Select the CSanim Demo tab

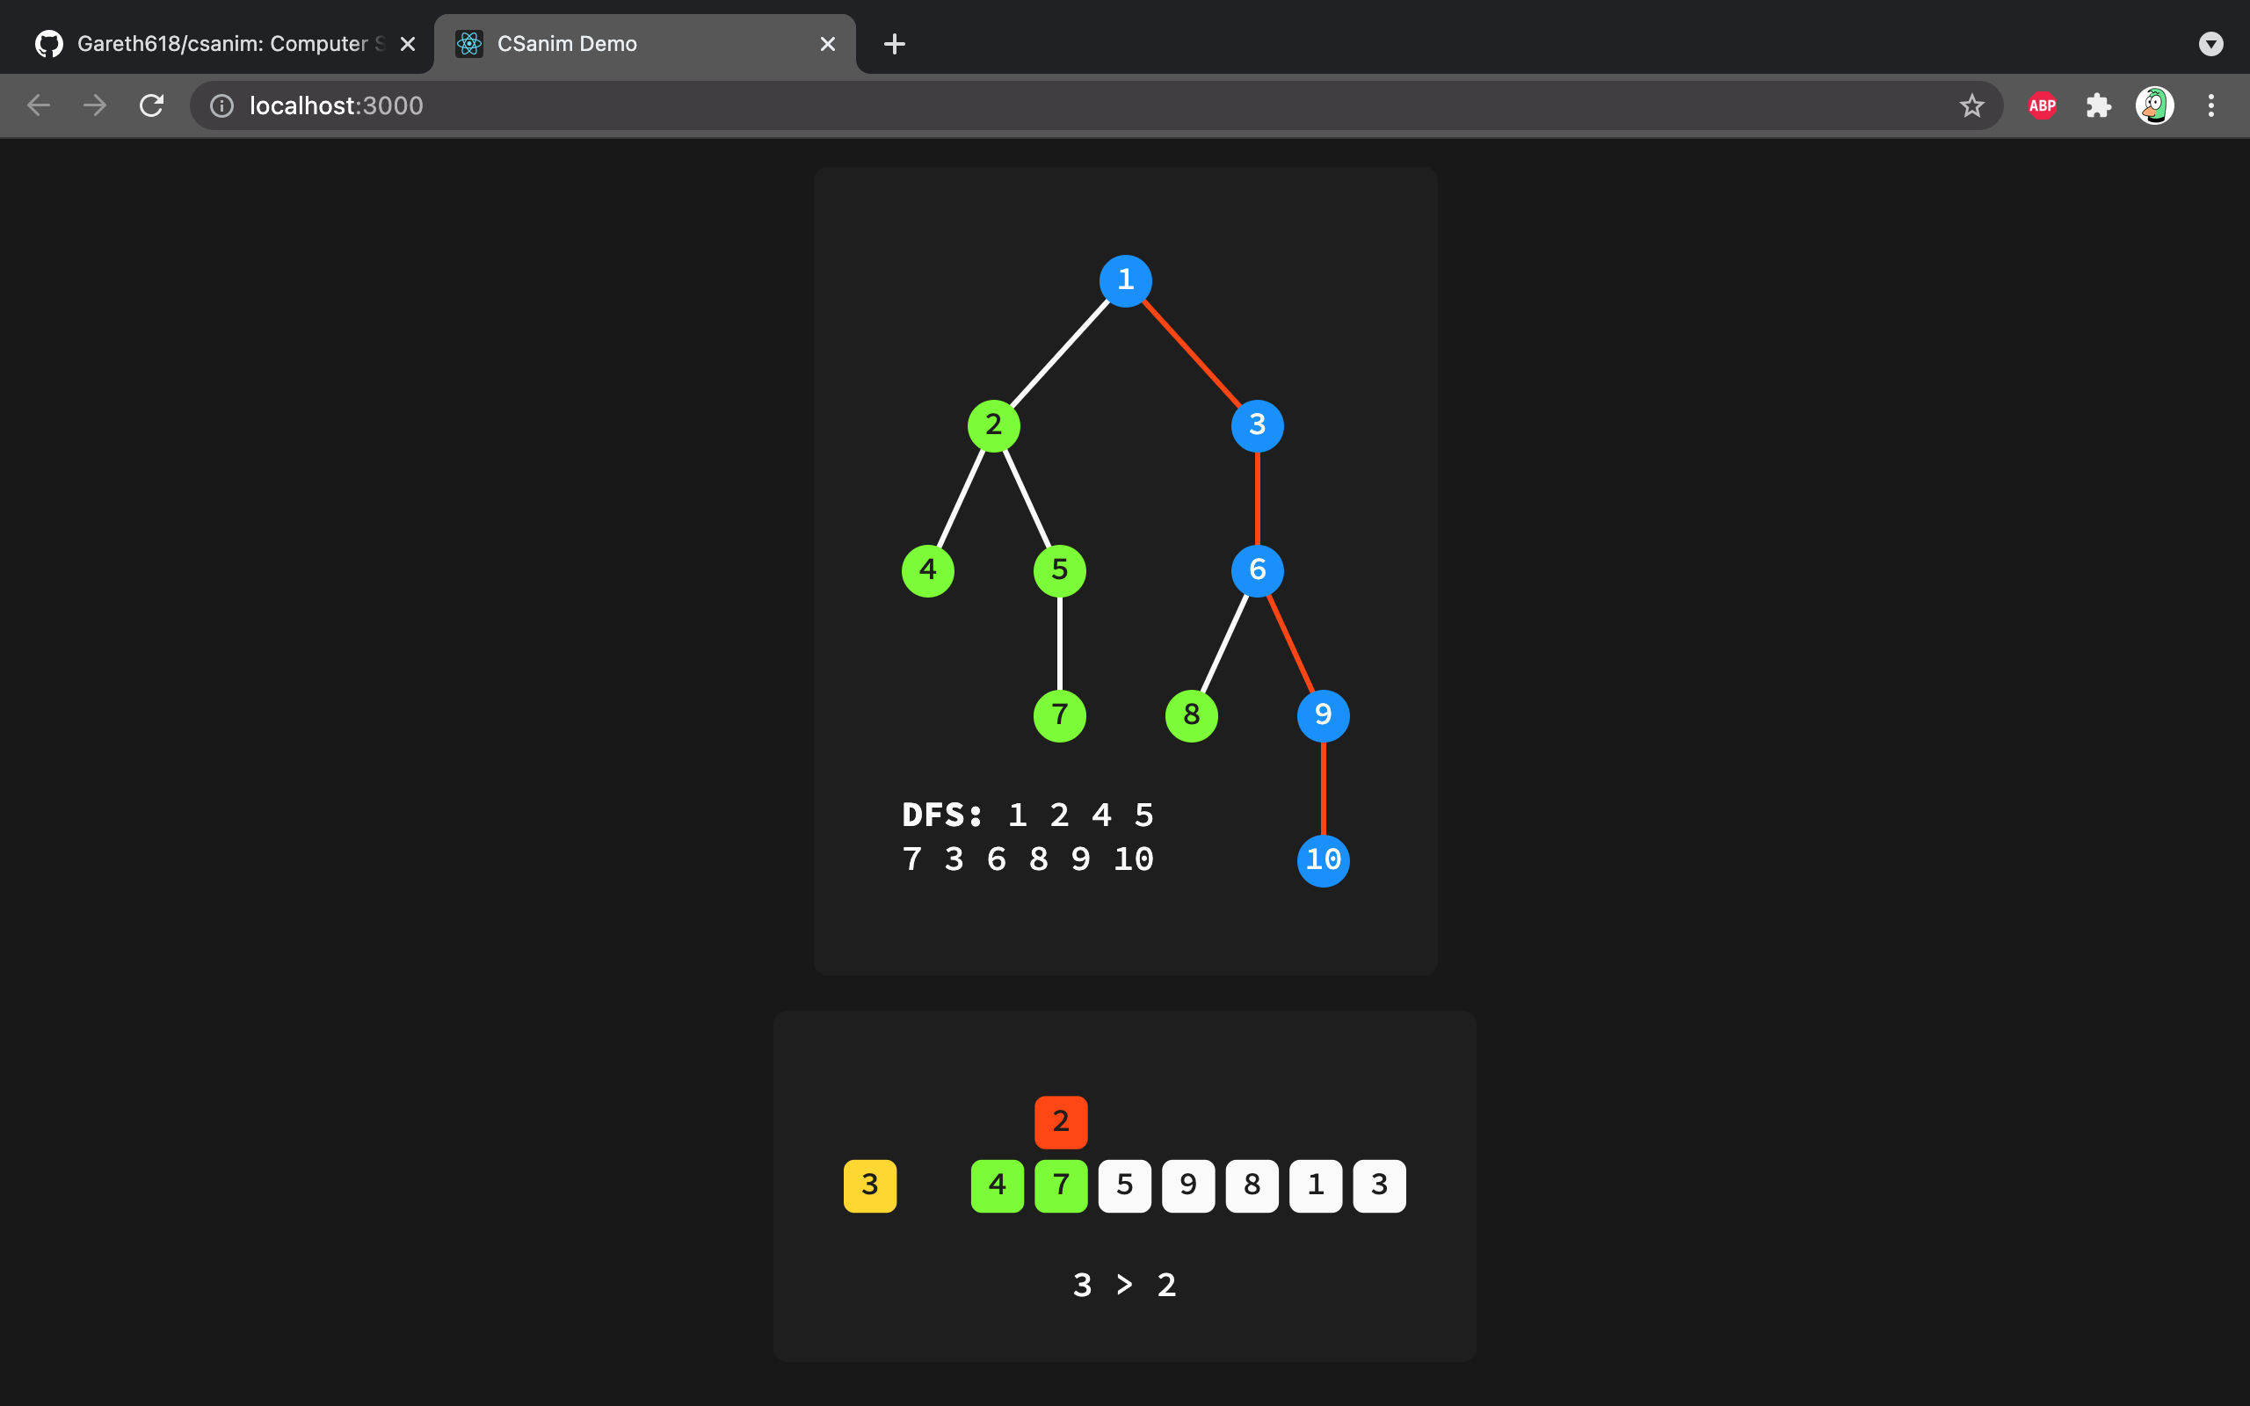[x=632, y=44]
